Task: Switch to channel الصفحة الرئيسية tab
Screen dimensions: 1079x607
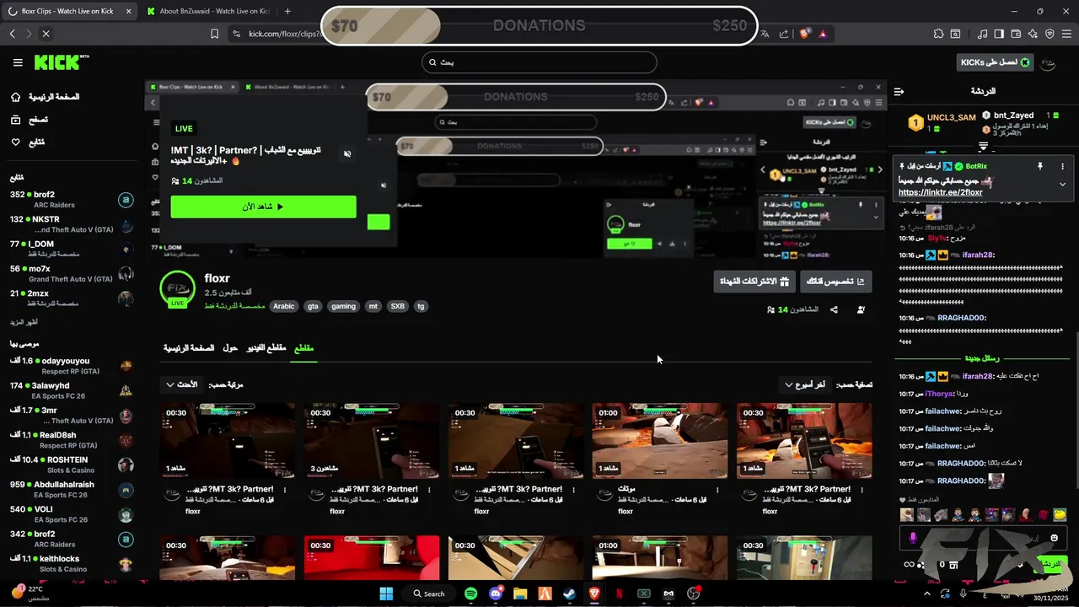Action: coord(189,348)
